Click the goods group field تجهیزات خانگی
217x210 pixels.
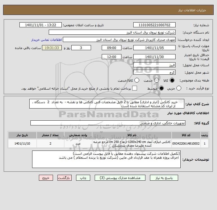click(x=108, y=123)
